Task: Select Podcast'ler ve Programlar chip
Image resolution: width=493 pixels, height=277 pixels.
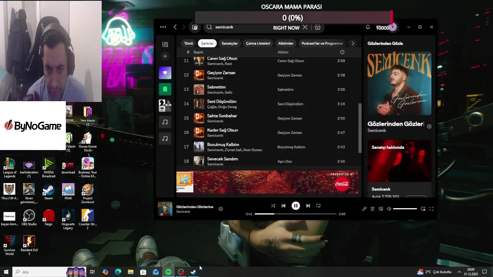Action: pos(322,43)
